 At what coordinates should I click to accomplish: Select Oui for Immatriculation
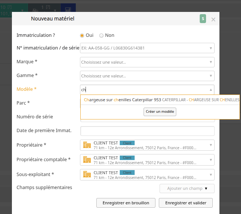[82, 35]
